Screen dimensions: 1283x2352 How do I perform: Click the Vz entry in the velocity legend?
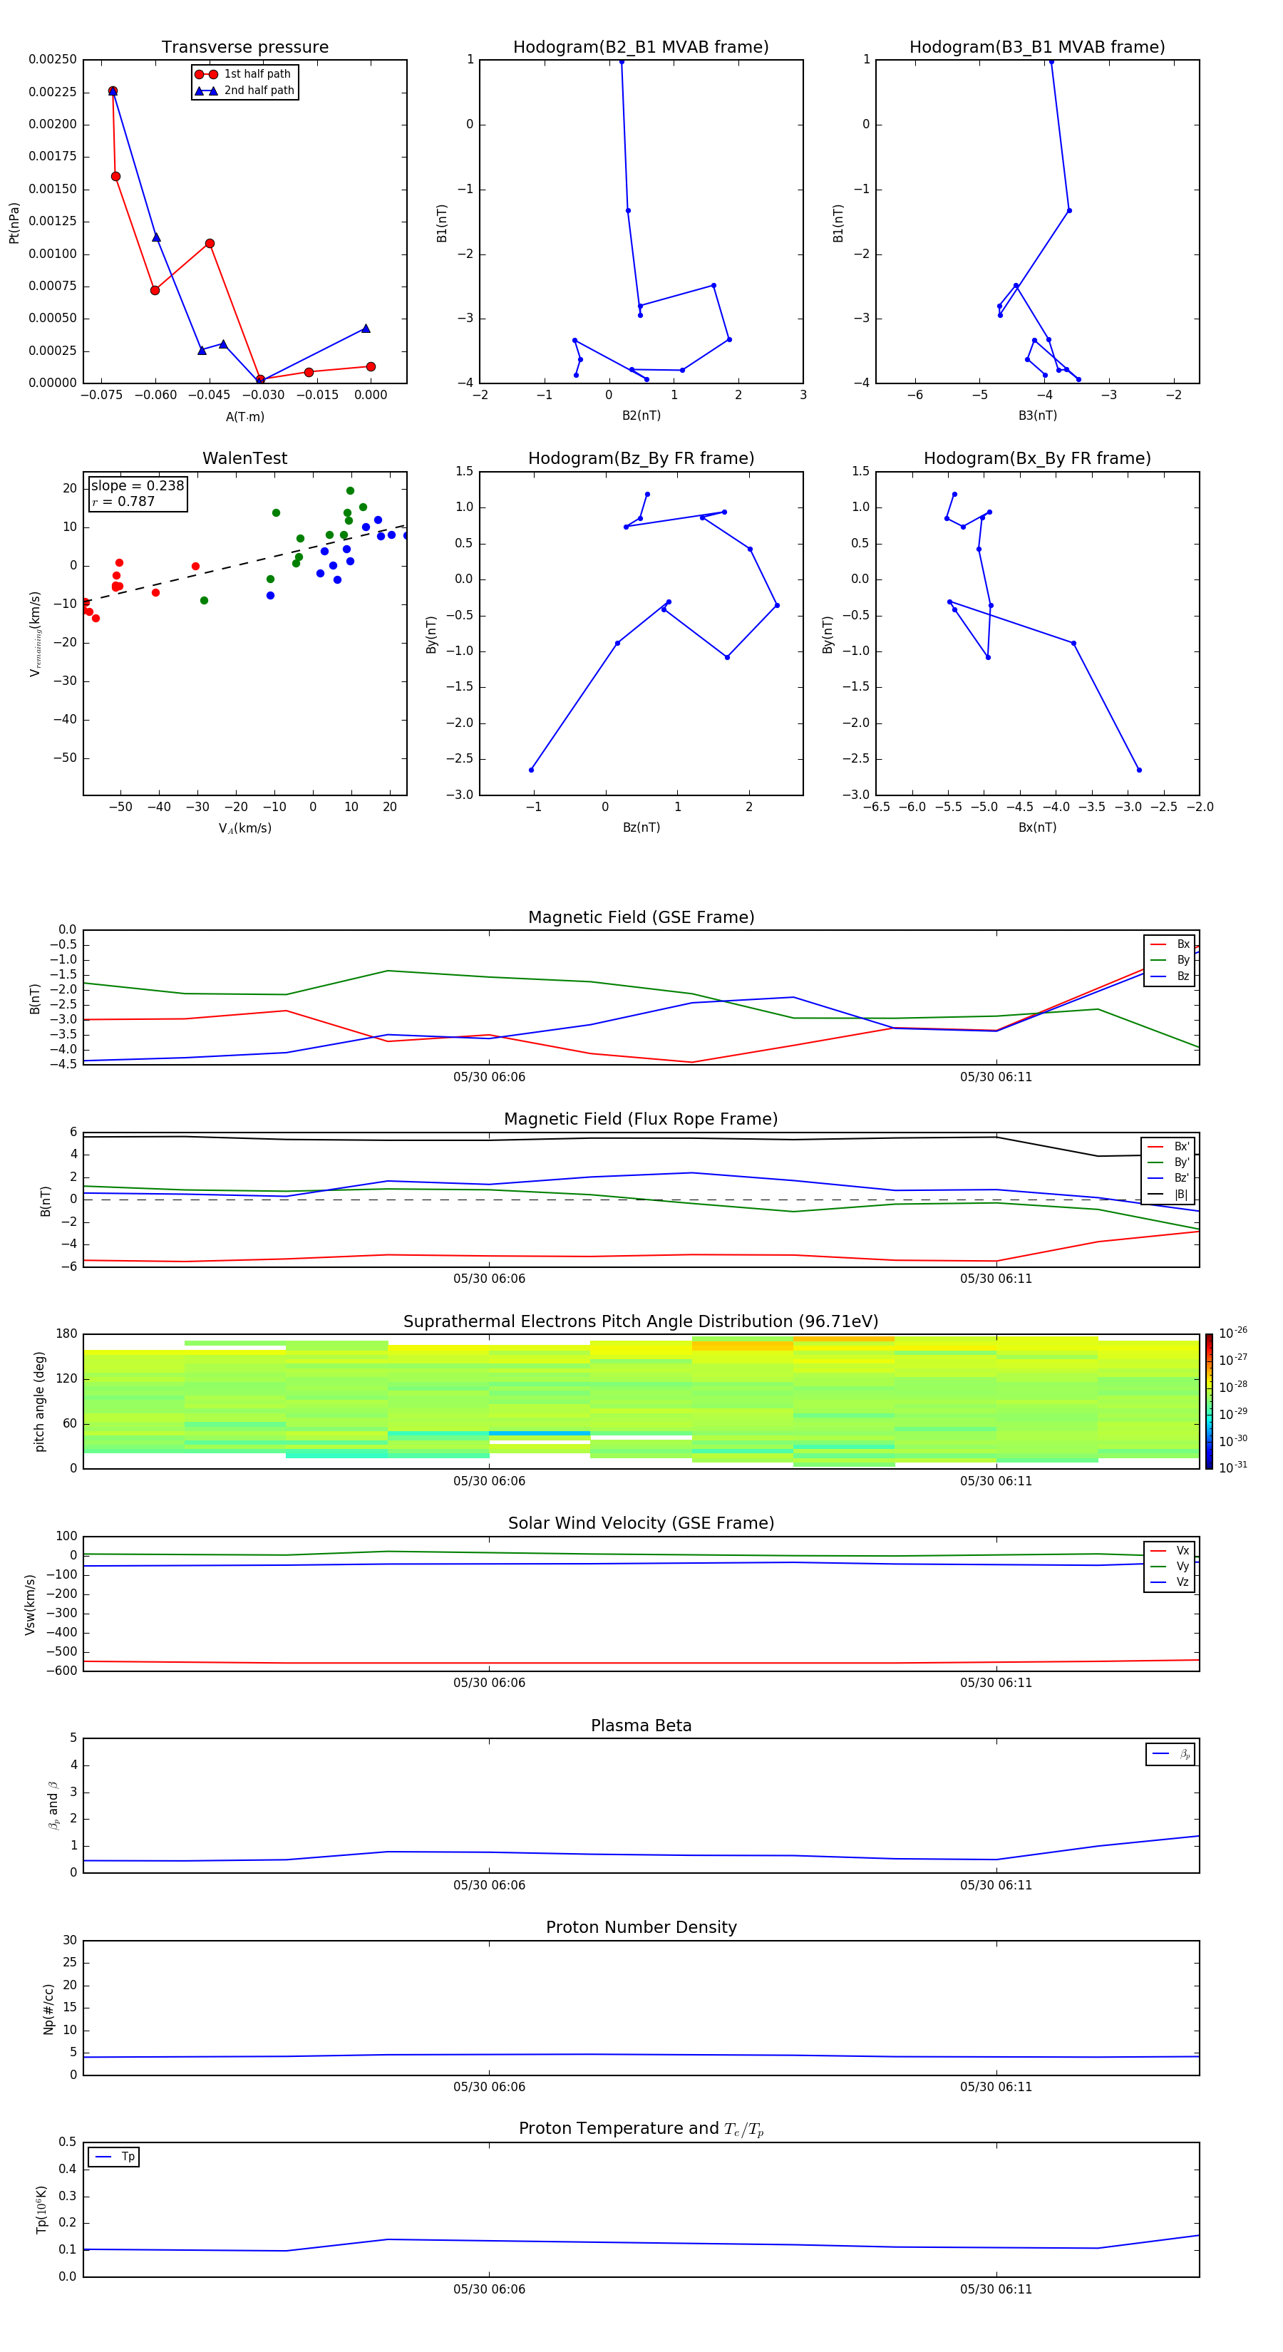[1170, 1582]
